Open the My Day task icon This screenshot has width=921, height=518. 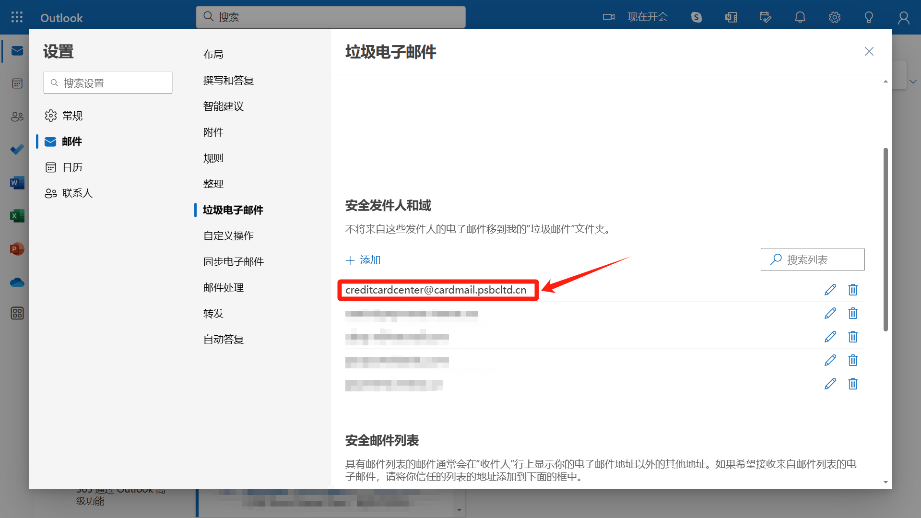[x=766, y=17]
